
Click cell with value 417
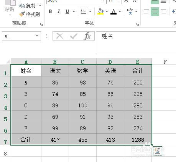tap(55, 139)
